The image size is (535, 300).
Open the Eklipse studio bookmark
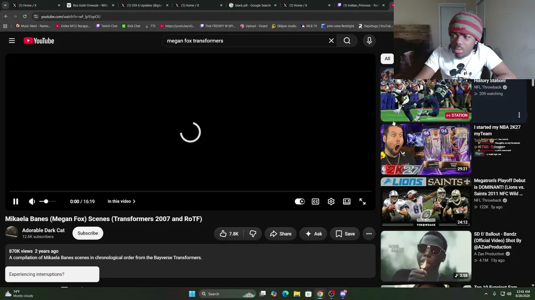click(284, 26)
